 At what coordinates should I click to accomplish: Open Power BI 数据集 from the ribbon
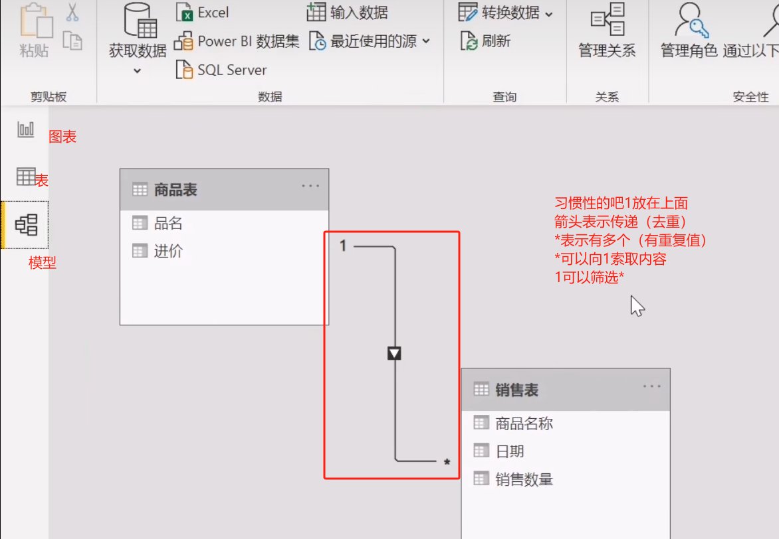tap(237, 41)
